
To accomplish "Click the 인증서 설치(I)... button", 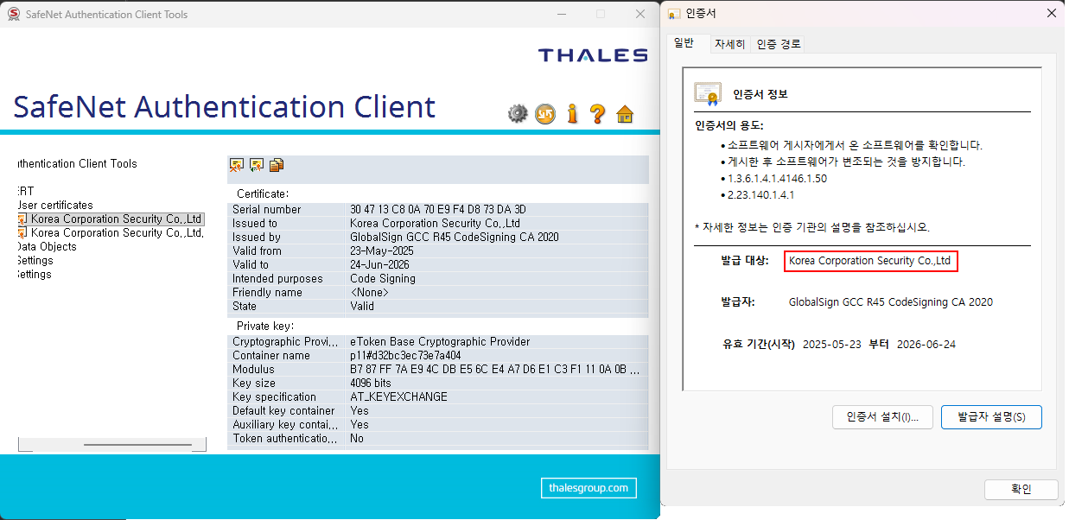I will click(x=881, y=417).
